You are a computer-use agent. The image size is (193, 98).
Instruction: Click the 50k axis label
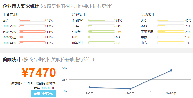point(65,68)
